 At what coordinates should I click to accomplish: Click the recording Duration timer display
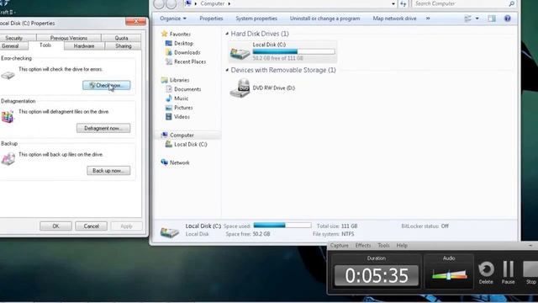click(377, 275)
